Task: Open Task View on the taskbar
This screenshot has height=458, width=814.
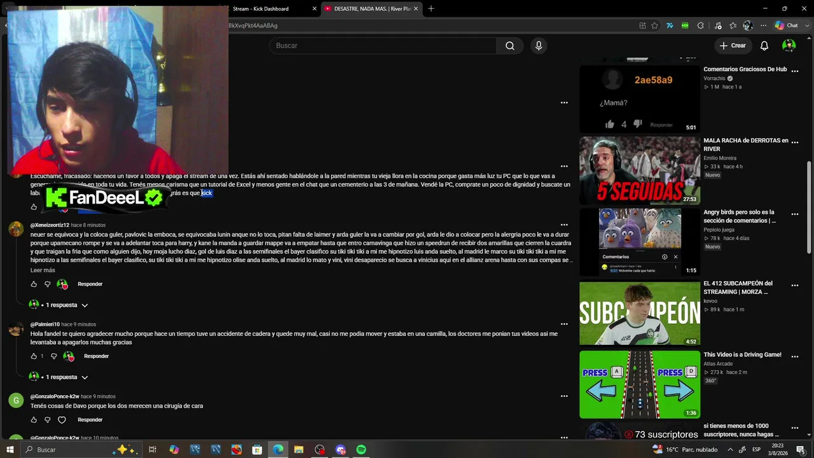Action: pos(153,450)
